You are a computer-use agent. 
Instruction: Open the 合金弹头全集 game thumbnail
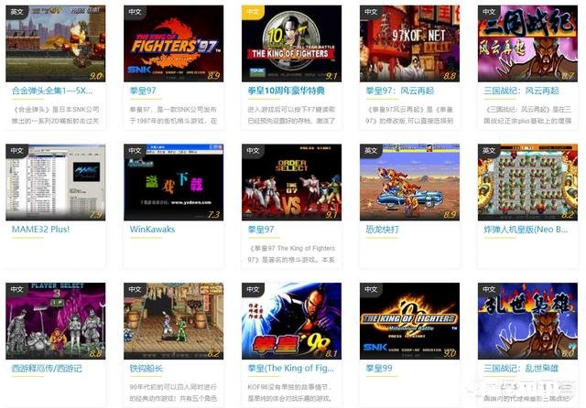coord(55,43)
